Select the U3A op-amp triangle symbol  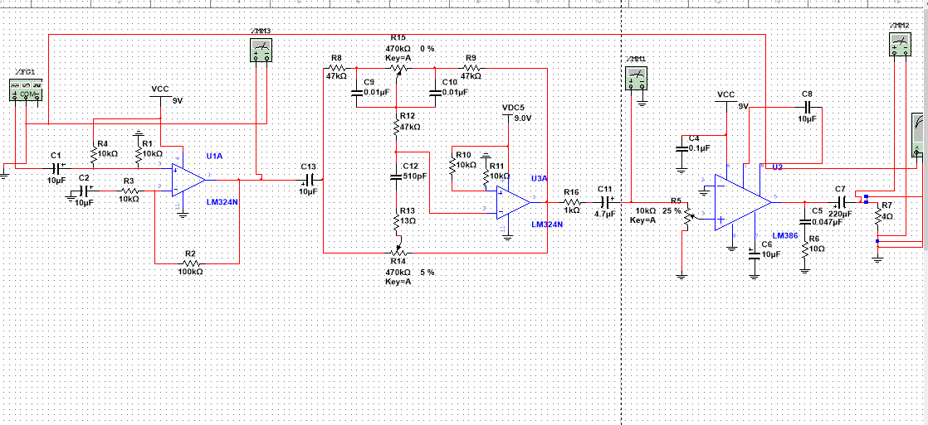coord(512,202)
